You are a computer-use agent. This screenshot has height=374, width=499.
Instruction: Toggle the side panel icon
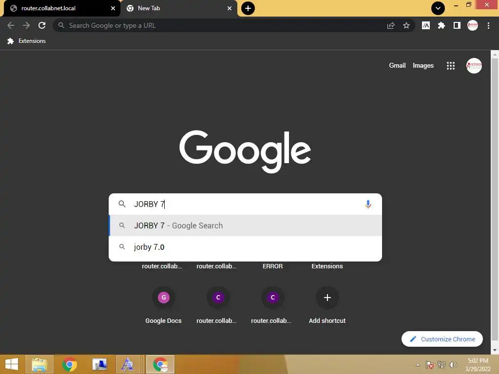coord(457,25)
